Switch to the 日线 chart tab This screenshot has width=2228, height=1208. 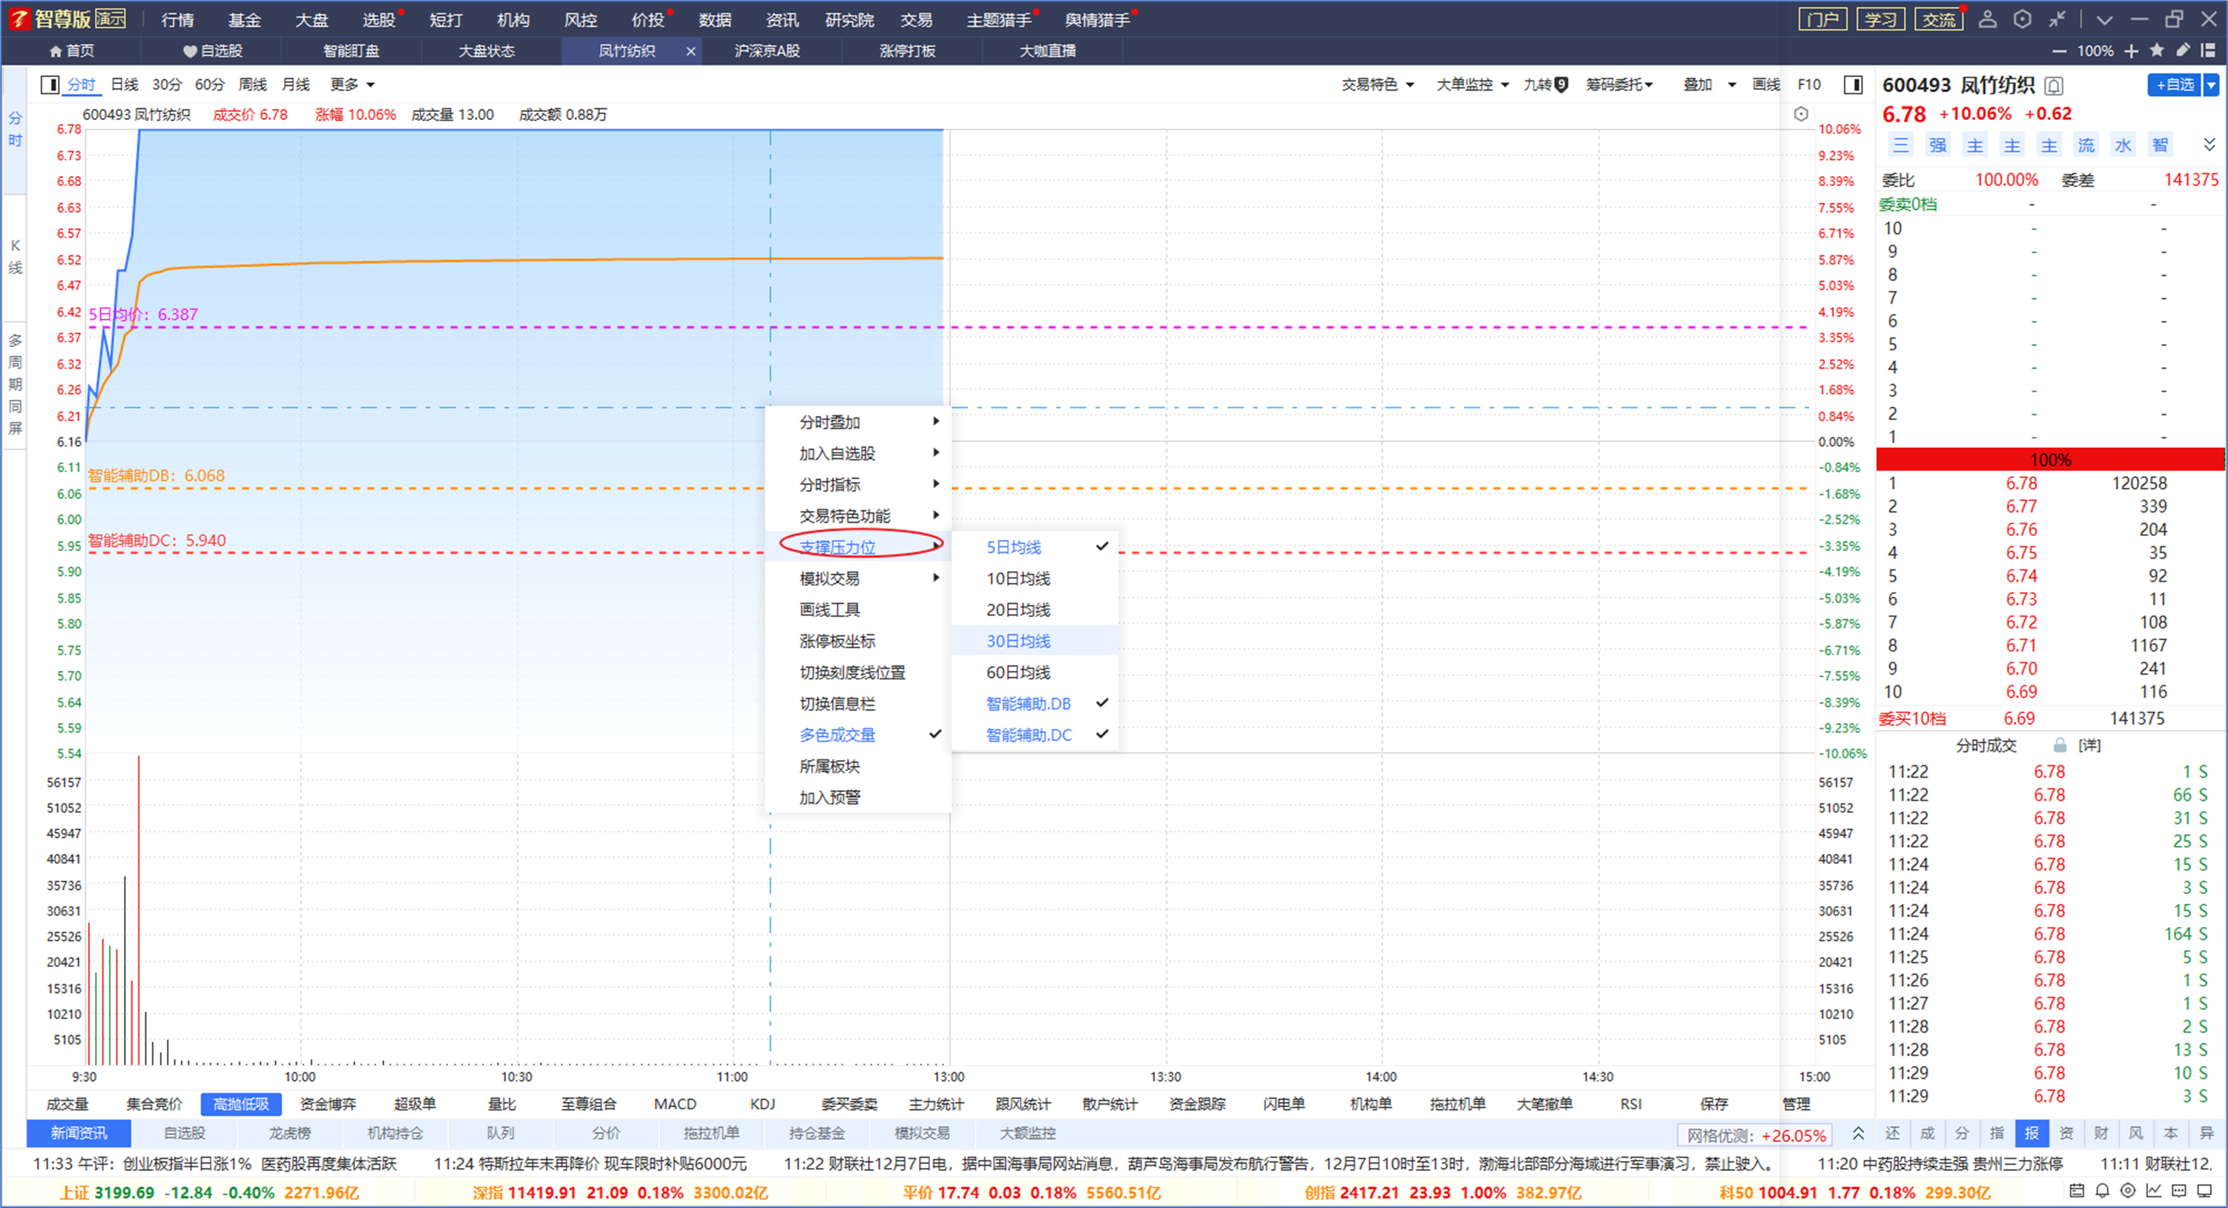125,84
